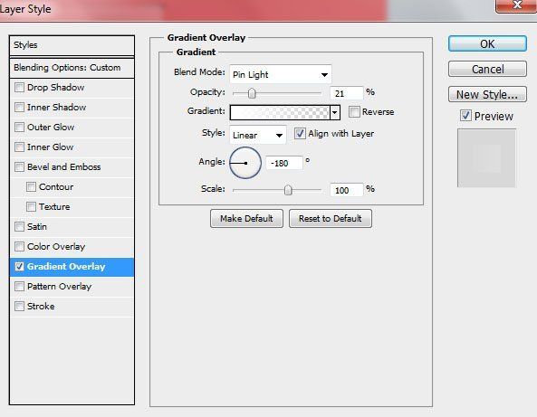Select Blending Options: Custom
Image resolution: width=537 pixels, height=417 pixels.
pos(72,68)
